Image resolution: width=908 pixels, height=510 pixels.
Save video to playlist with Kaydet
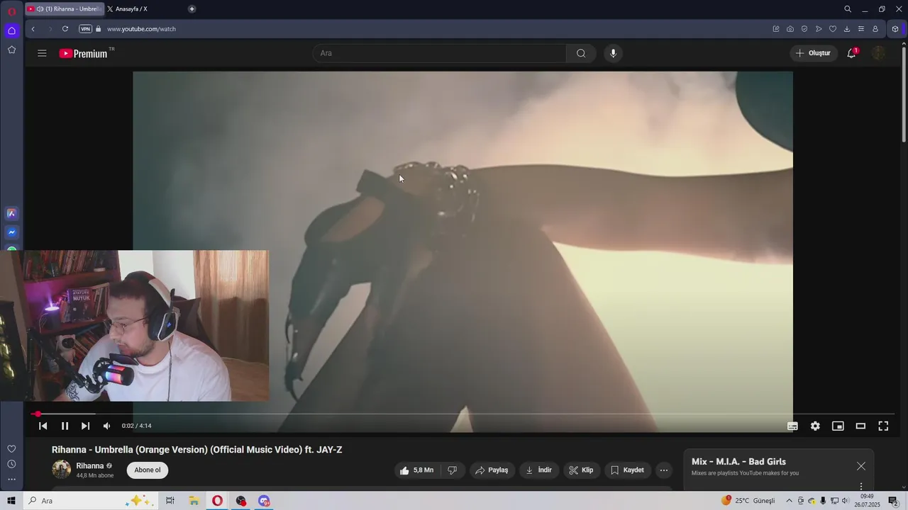click(628, 470)
